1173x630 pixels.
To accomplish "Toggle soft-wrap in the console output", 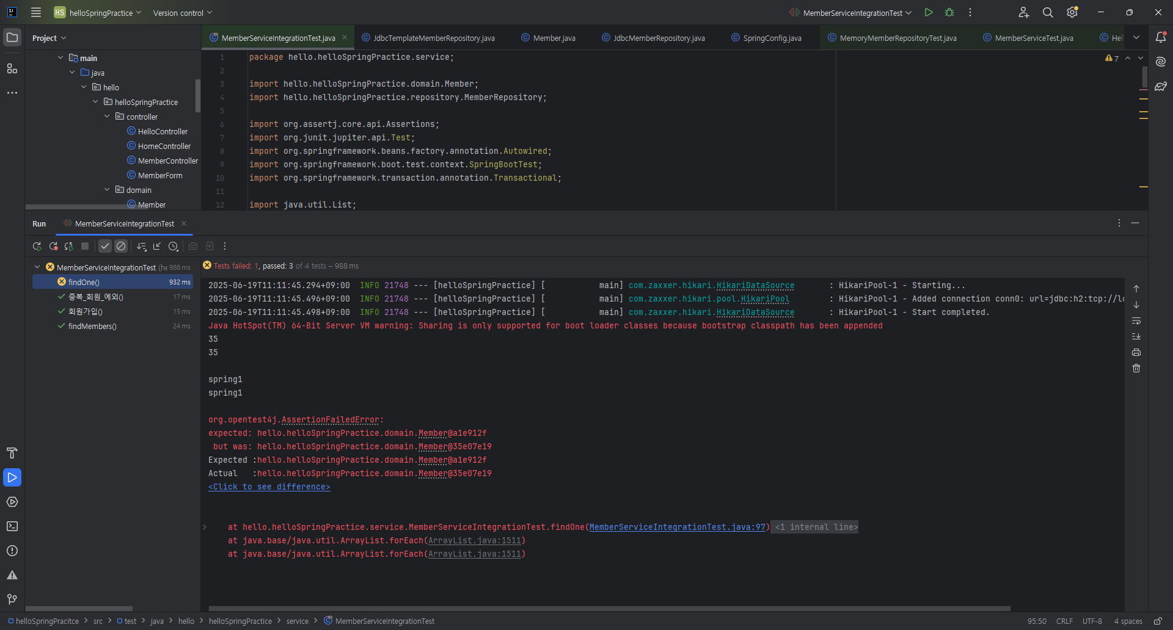I will click(1136, 320).
